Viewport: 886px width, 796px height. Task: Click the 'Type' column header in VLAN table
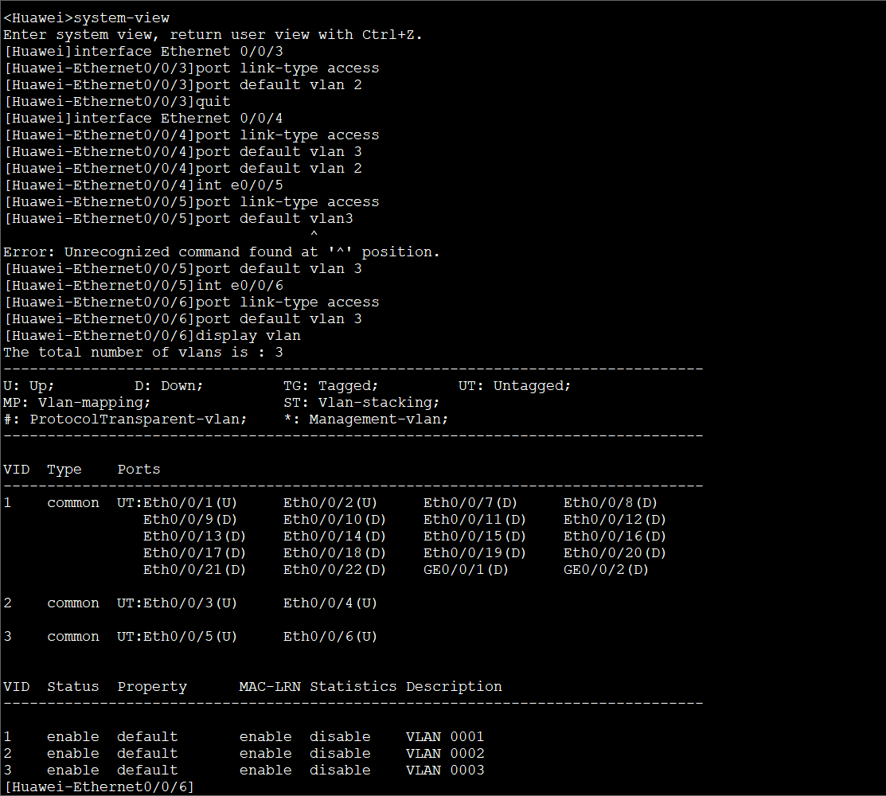point(64,470)
